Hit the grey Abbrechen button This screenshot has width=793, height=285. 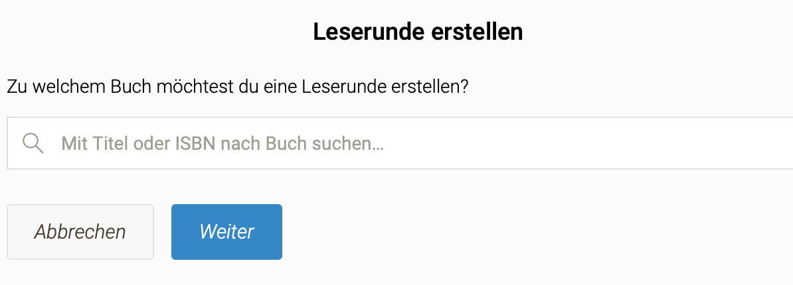click(80, 232)
